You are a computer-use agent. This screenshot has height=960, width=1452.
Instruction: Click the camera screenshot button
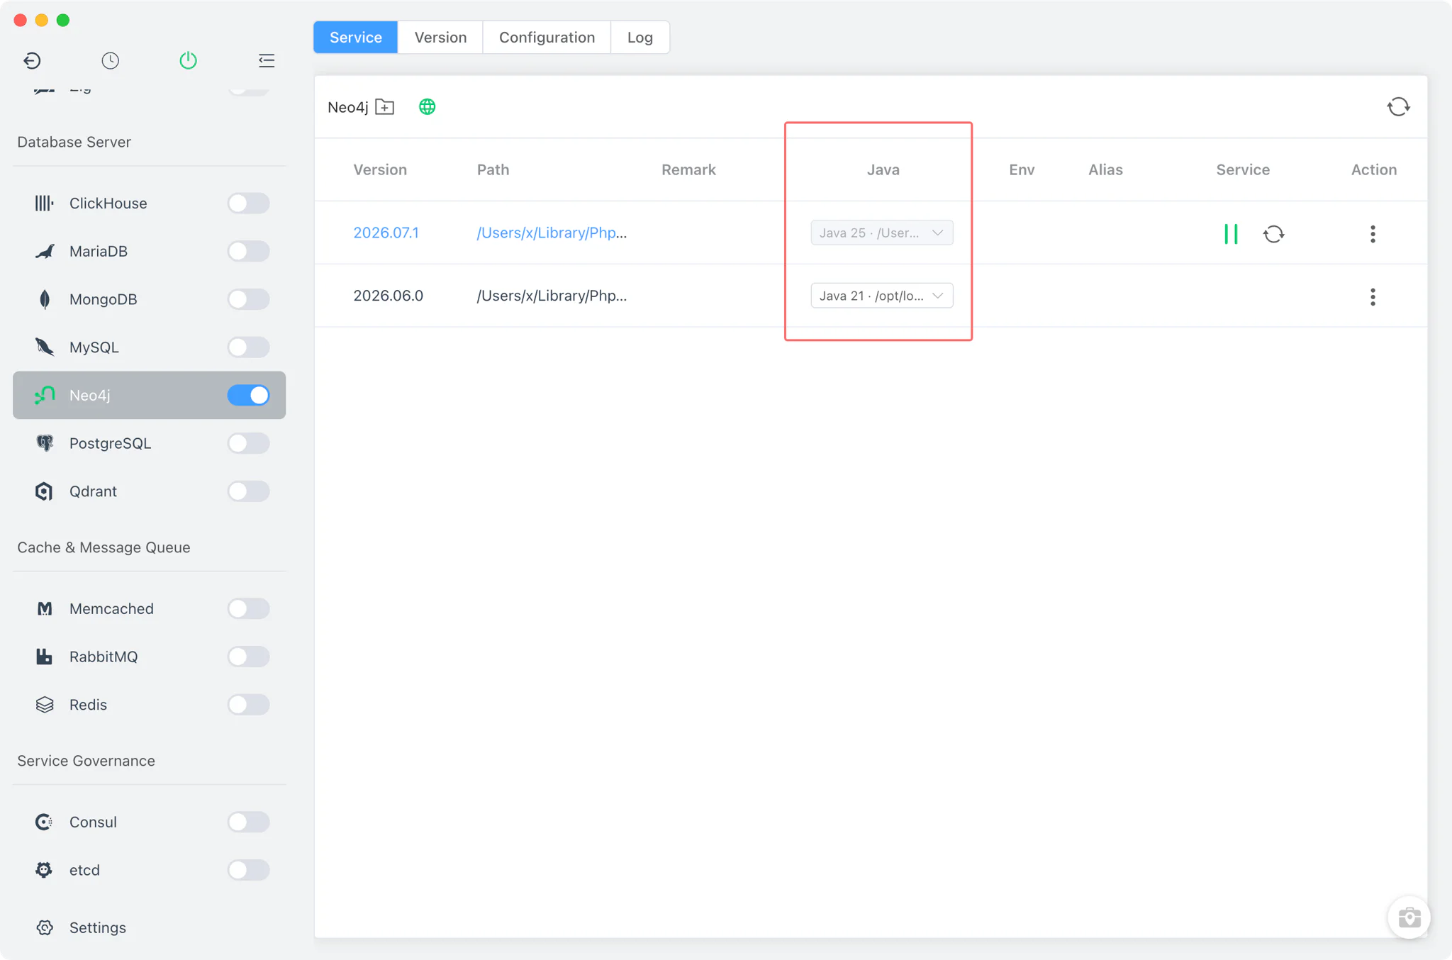[1409, 917]
